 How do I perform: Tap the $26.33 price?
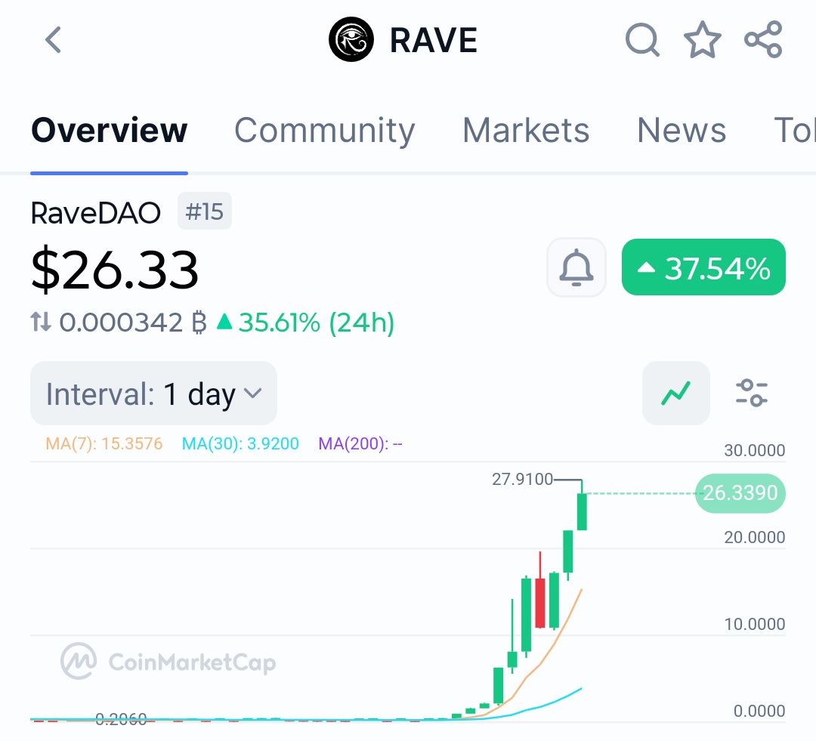point(115,268)
